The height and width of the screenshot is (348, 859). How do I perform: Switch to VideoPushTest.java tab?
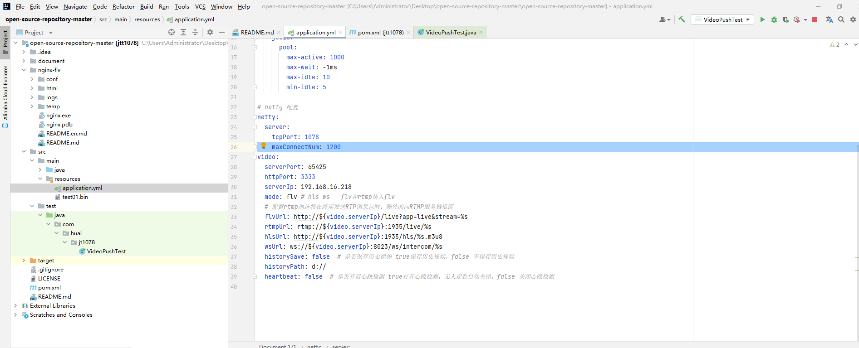click(x=451, y=32)
